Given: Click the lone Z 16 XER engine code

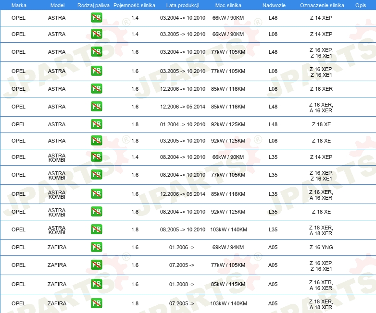Looking at the screenshot, I should 321,89.
